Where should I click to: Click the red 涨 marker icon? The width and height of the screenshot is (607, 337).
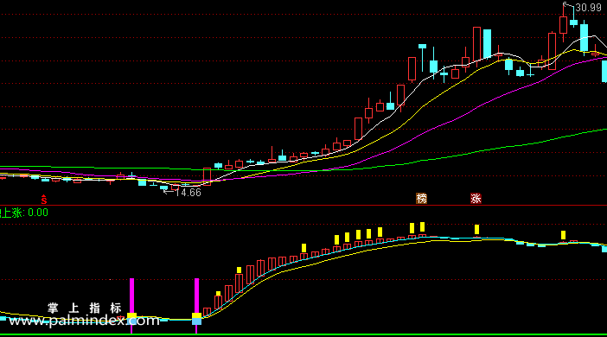pos(476,199)
